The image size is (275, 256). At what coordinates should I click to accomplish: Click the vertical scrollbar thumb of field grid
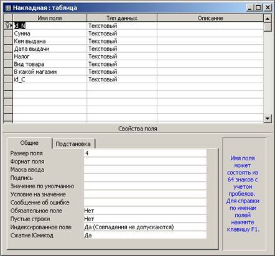point(268,27)
